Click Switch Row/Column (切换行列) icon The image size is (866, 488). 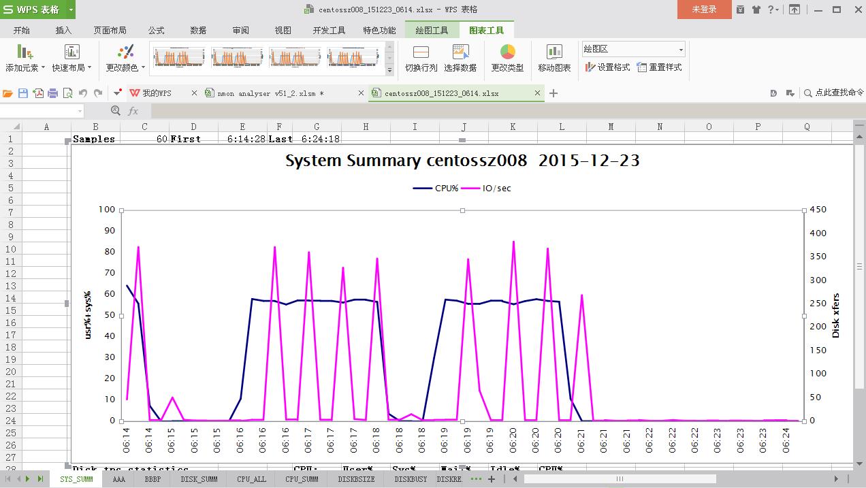pyautogui.click(x=421, y=52)
